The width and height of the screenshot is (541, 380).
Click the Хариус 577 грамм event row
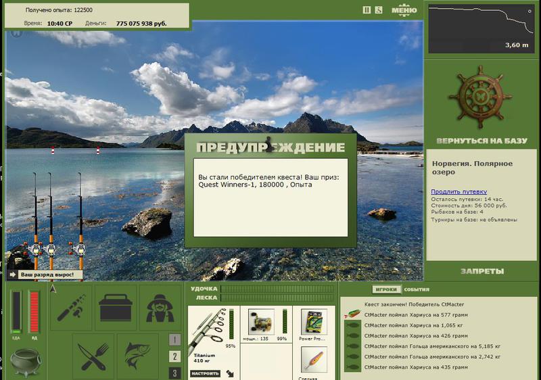[416, 315]
